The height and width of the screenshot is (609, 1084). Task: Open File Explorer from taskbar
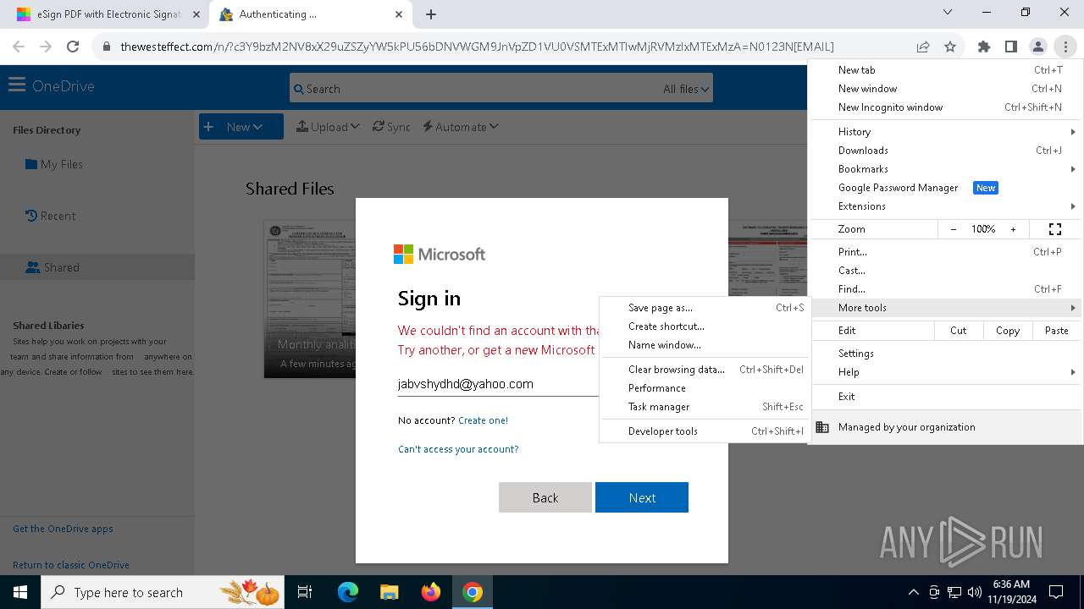(x=389, y=592)
